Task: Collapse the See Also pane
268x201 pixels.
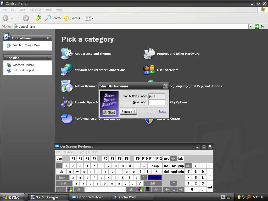Action: (x=48, y=57)
